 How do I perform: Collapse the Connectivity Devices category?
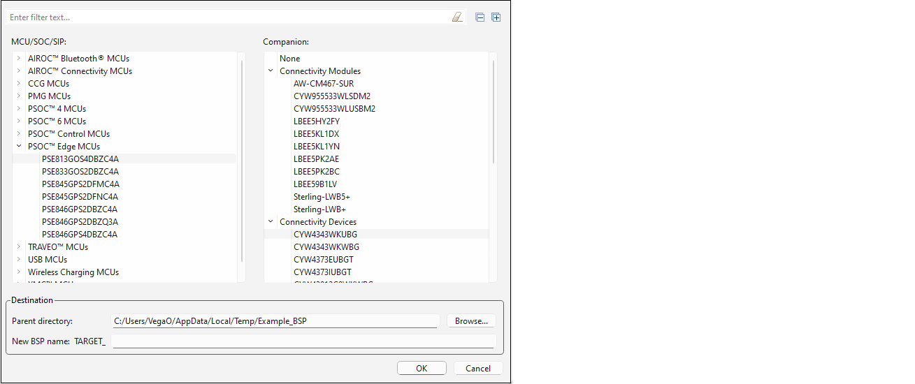(x=271, y=222)
